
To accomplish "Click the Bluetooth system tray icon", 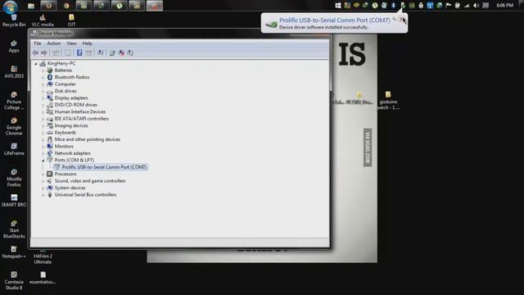I will [393, 6].
